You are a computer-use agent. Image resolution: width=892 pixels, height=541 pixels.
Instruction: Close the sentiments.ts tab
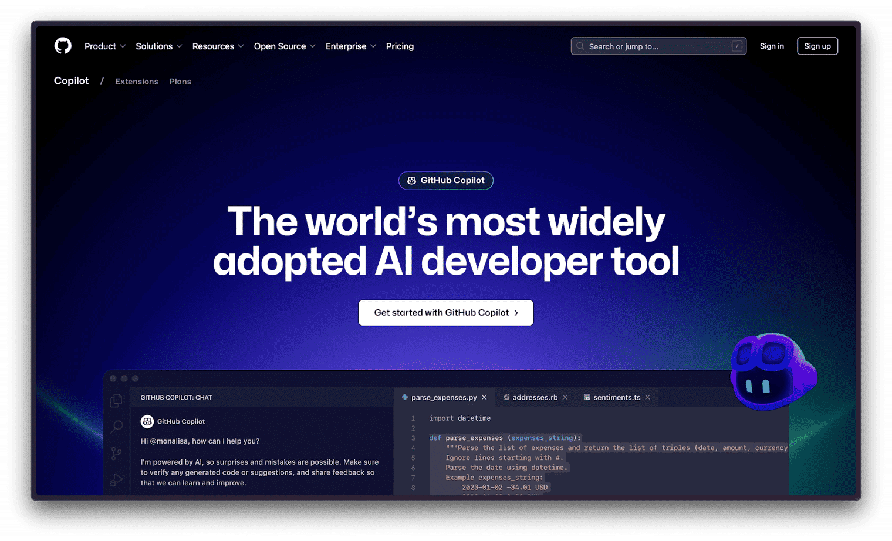pos(648,397)
